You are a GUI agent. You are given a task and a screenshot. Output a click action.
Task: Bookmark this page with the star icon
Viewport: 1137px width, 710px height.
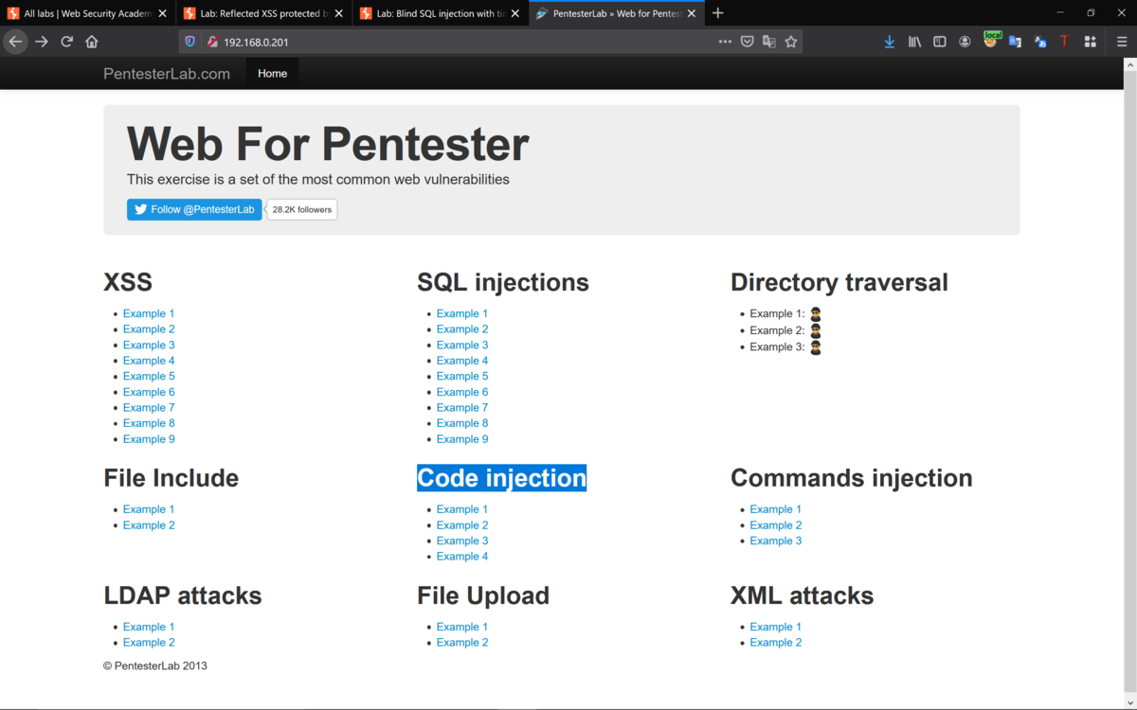point(791,42)
